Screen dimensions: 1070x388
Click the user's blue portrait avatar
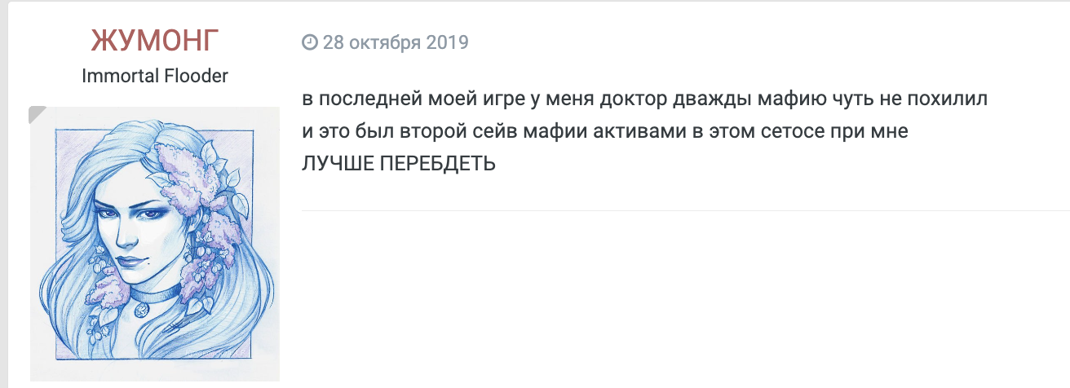tap(155, 244)
